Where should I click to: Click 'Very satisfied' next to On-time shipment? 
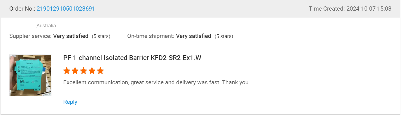[193, 36]
